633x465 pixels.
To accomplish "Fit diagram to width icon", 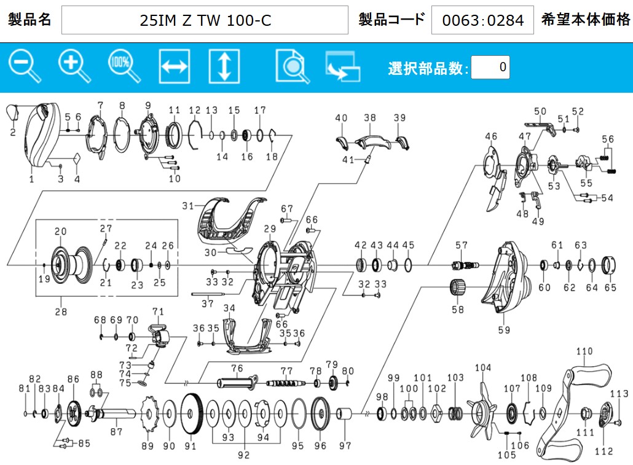I will [x=174, y=67].
